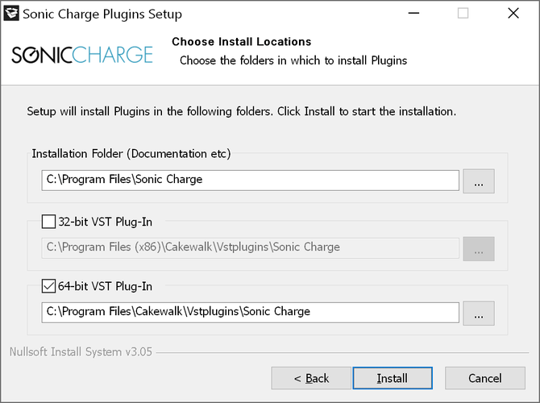Click into the 64-bit Vstplugins path field

point(251,313)
